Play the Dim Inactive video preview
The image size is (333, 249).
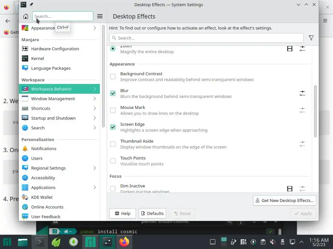click(290, 188)
